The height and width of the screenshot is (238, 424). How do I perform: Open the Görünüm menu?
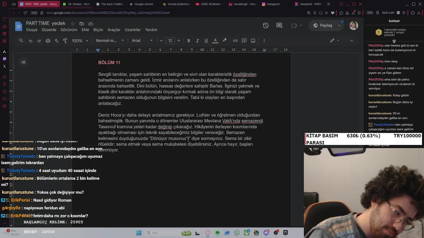(69, 30)
